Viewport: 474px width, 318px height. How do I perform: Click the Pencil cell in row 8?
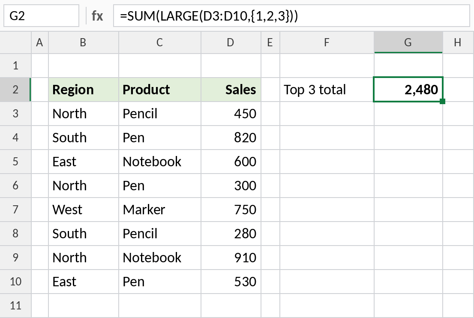[x=160, y=234]
